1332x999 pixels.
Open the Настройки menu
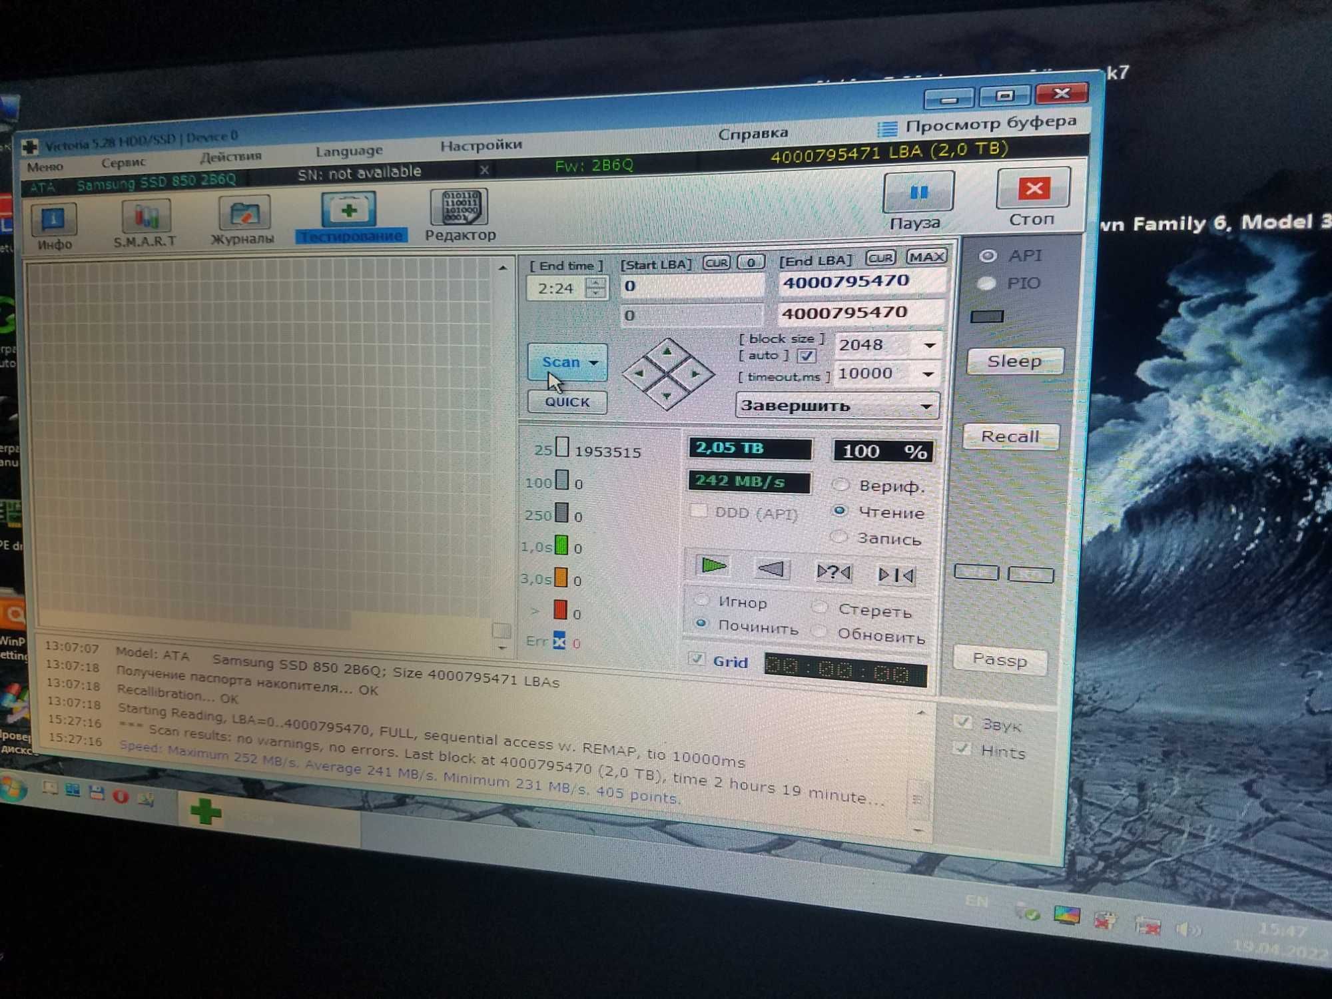[x=482, y=145]
